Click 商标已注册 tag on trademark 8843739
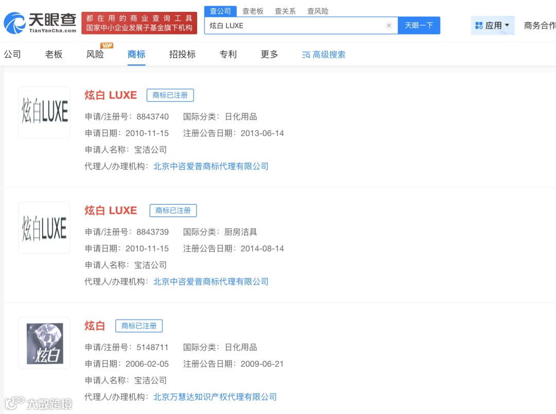This screenshot has height=414, width=556. [x=173, y=210]
